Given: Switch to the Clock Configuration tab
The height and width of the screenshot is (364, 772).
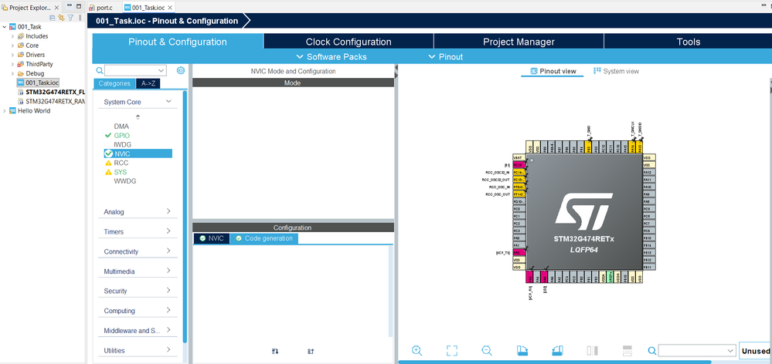Looking at the screenshot, I should tap(349, 42).
